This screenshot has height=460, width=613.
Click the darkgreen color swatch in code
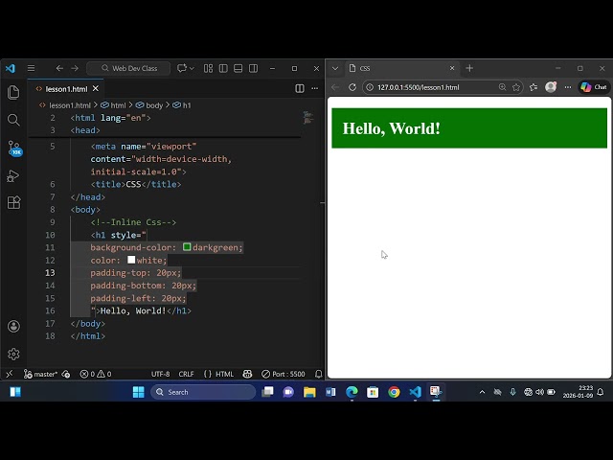point(187,247)
